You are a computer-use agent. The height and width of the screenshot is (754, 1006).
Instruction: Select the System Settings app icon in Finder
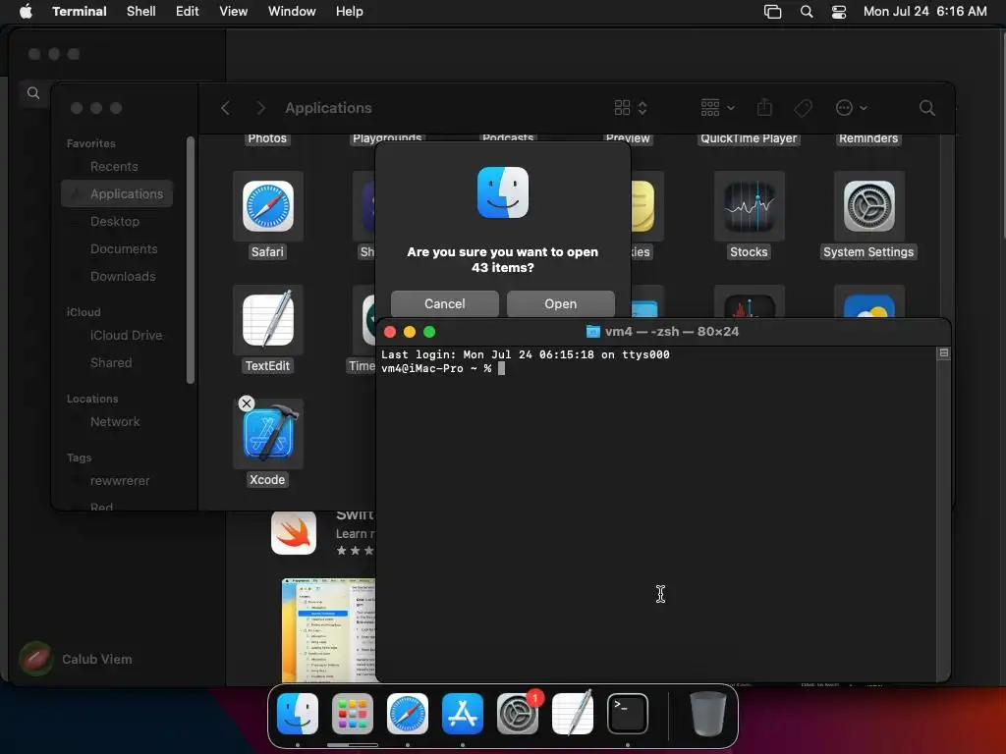point(868,206)
